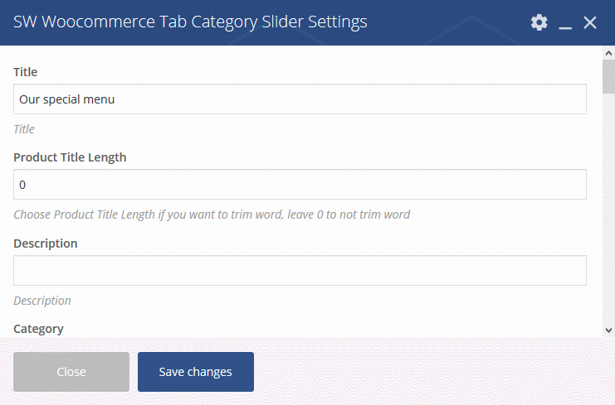This screenshot has height=405, width=615.
Task: Click the bold 'Title' field label
Action: click(x=25, y=71)
